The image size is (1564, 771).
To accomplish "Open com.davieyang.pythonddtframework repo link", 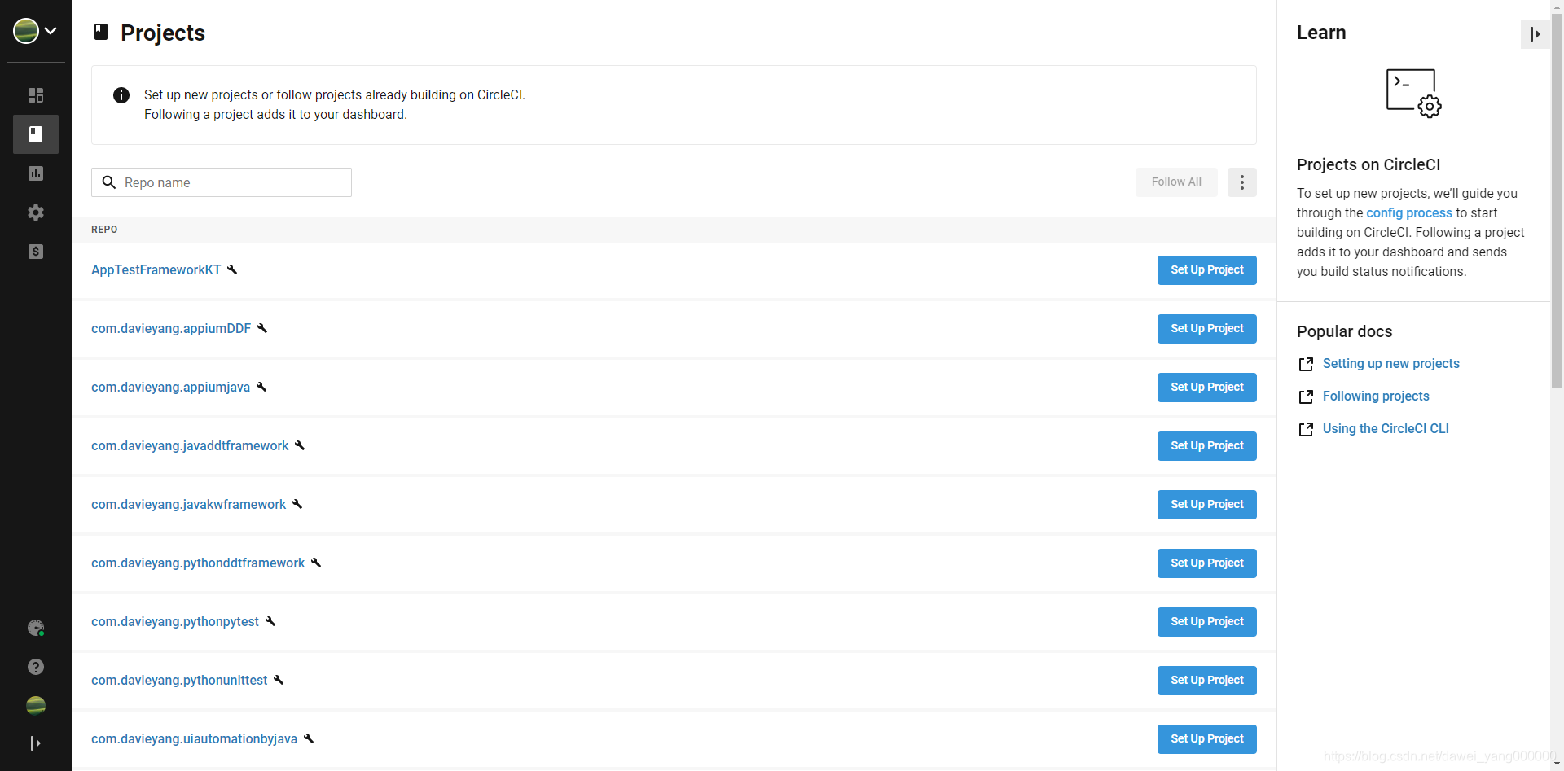I will click(x=198, y=563).
